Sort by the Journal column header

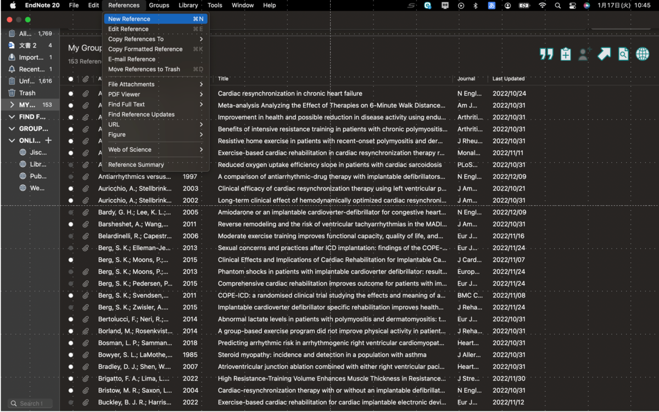466,79
